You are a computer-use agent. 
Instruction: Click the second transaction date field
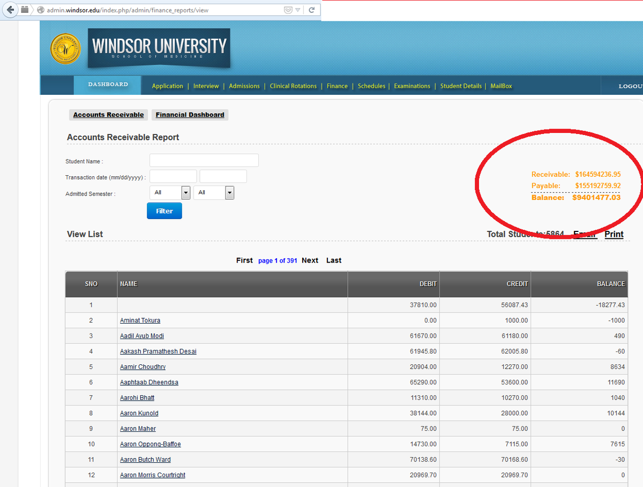223,176
